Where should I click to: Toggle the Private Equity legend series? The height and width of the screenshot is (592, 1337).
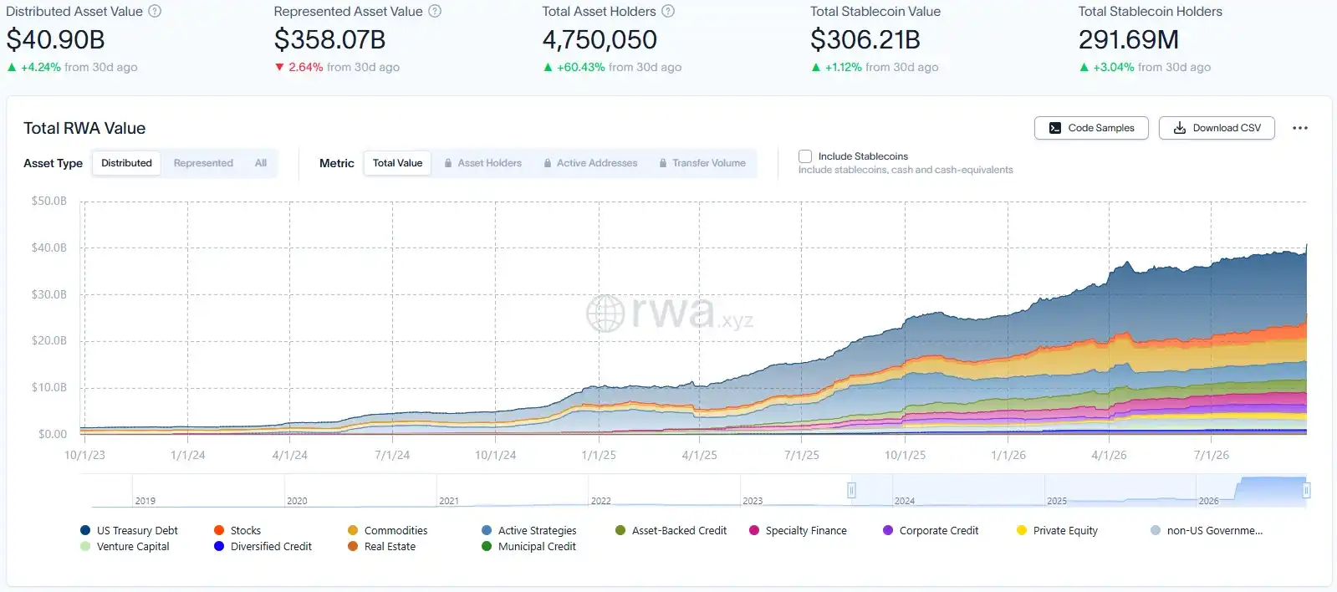pyautogui.click(x=1057, y=530)
